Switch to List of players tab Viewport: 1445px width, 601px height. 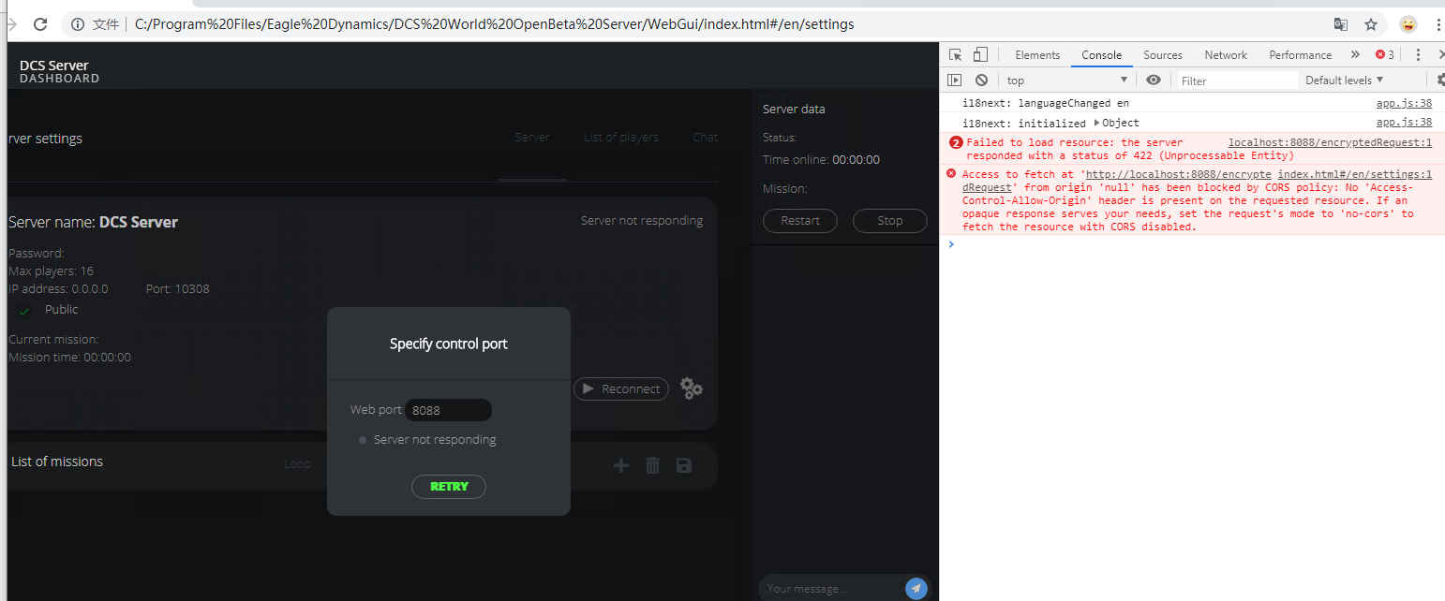click(x=621, y=138)
